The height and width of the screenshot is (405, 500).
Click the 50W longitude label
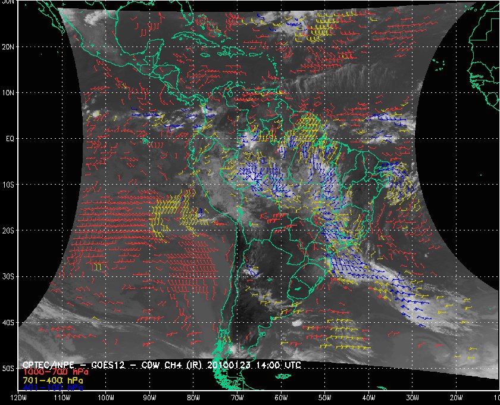325,398
